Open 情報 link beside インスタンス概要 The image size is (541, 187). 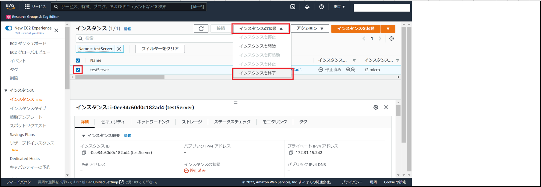(127, 136)
